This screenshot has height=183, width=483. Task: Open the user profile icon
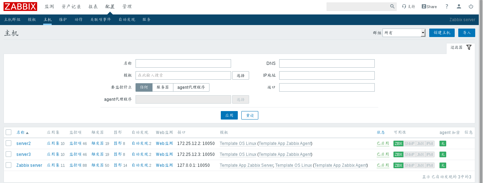[x=459, y=6]
